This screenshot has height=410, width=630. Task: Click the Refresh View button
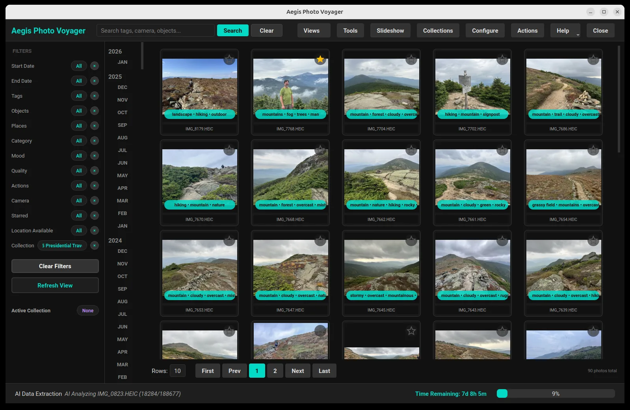pos(55,286)
